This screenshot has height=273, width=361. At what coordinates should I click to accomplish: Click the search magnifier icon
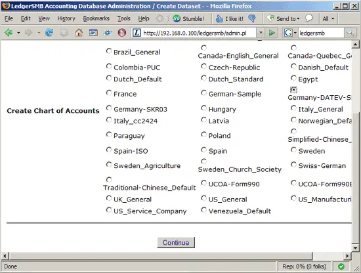click(x=350, y=33)
